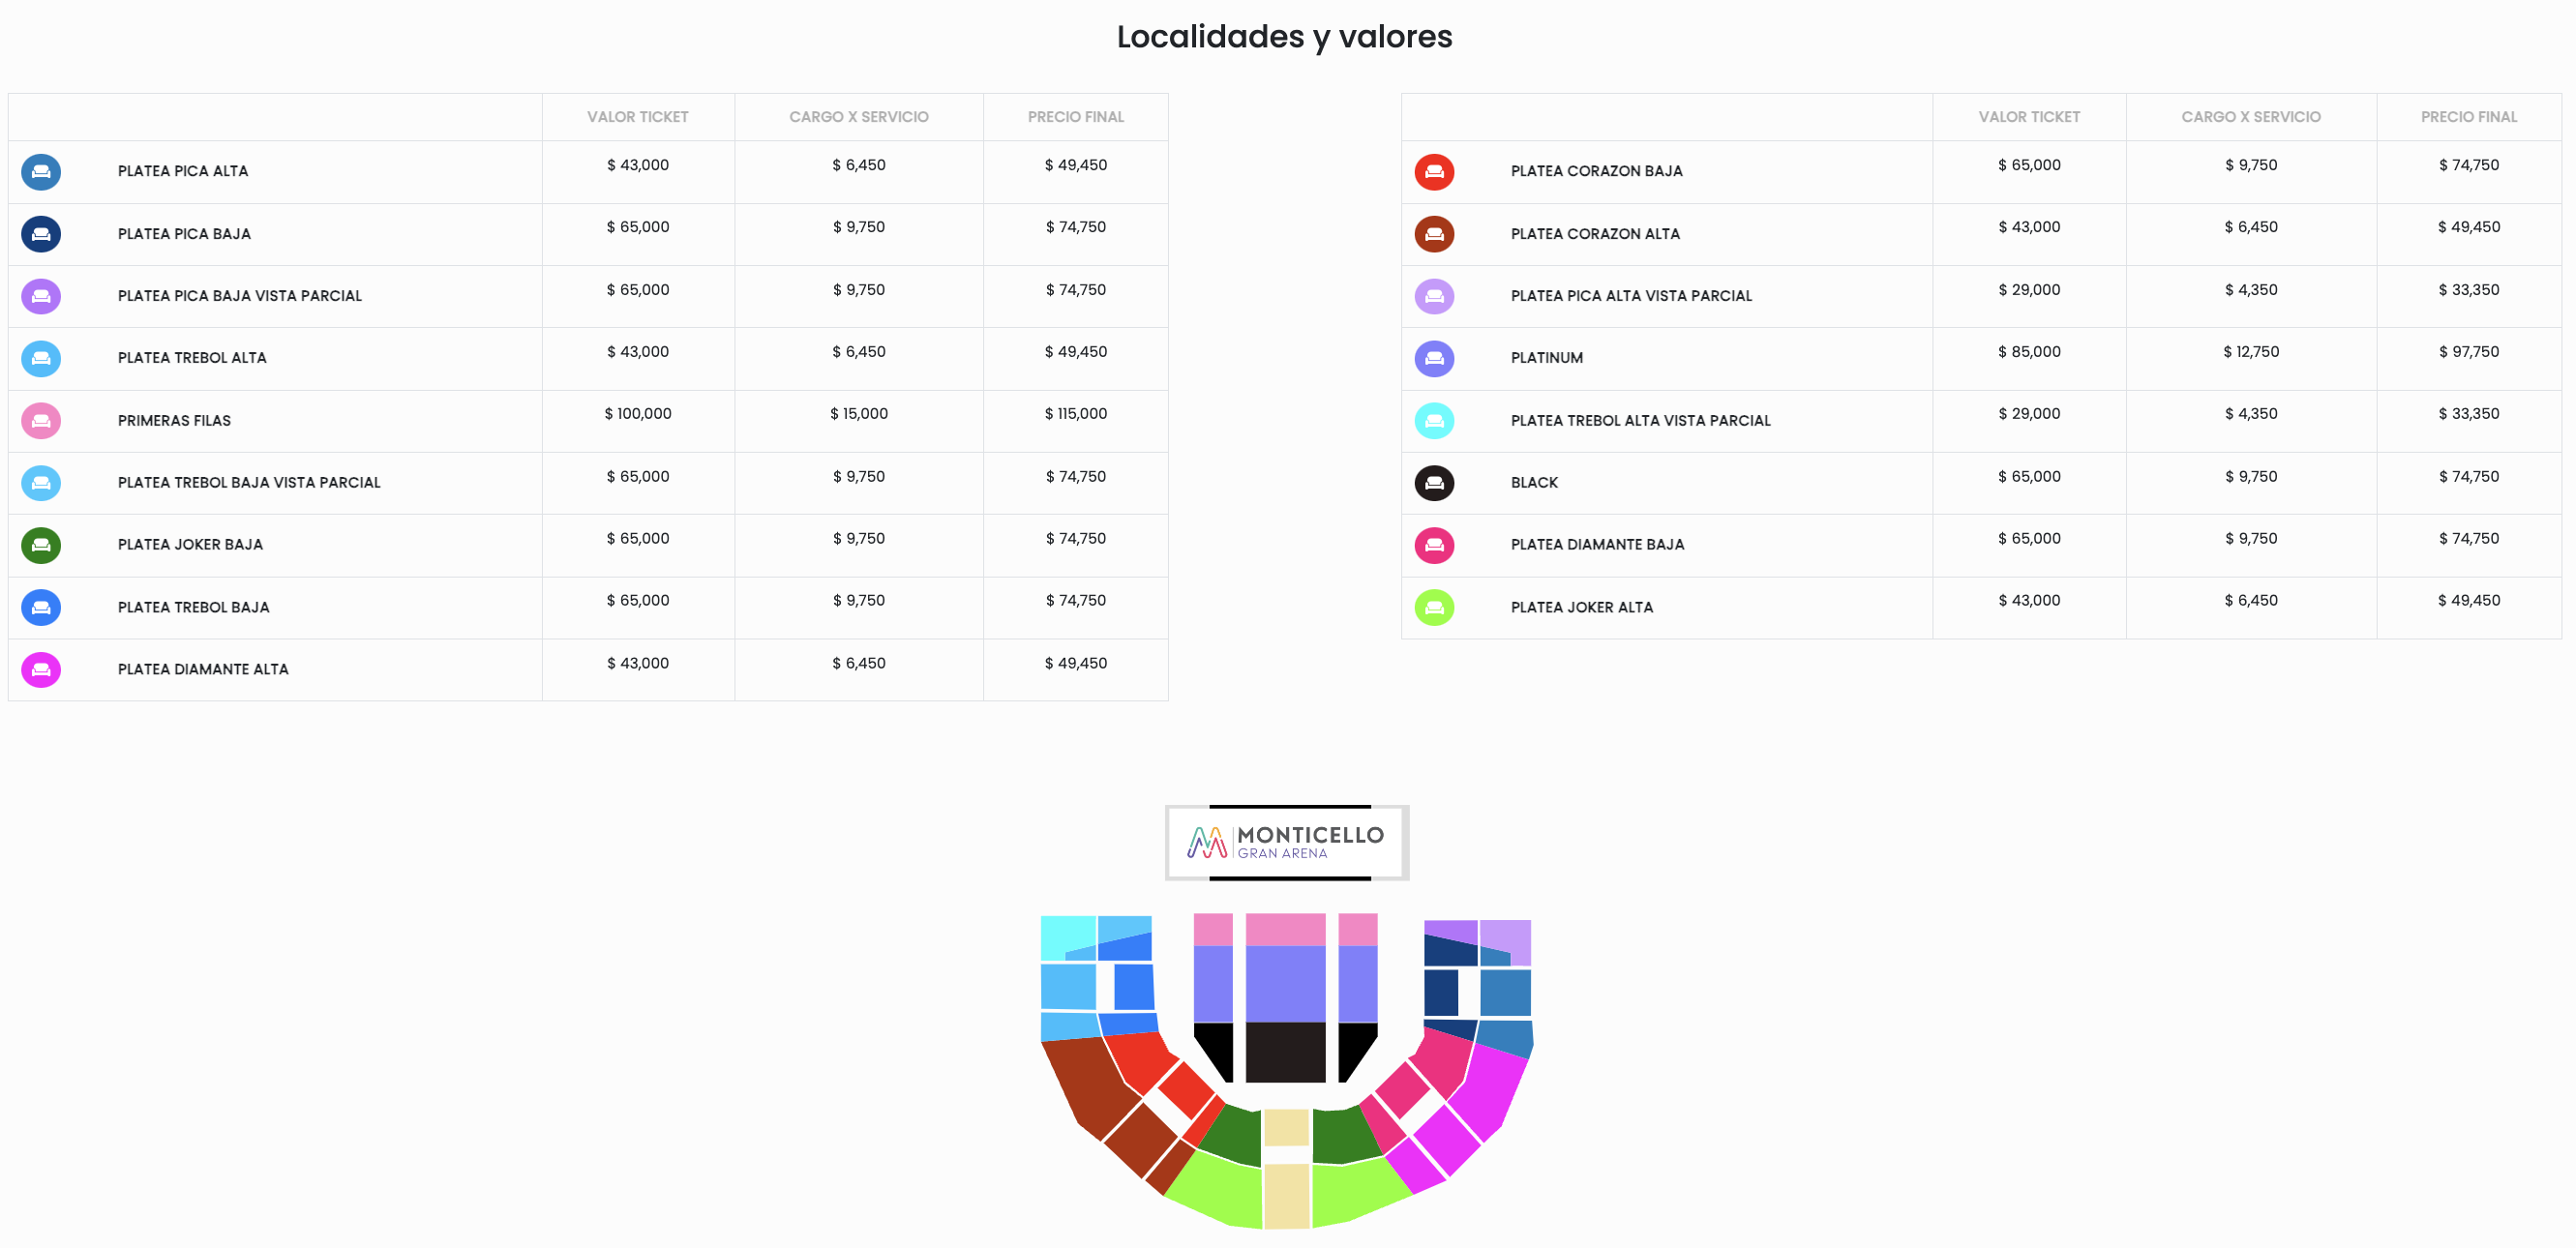Click the center purple Platinum block on map

(1285, 983)
